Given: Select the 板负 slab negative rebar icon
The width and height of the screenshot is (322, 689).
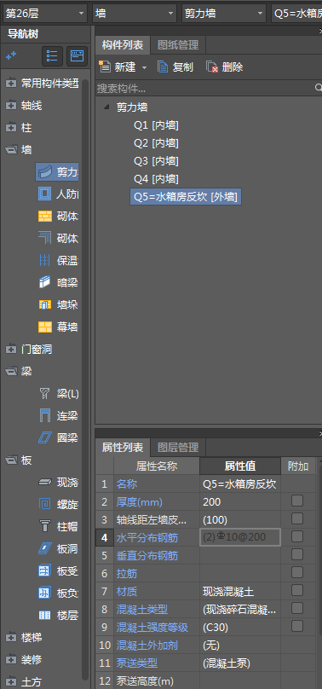Looking at the screenshot, I should [45, 593].
